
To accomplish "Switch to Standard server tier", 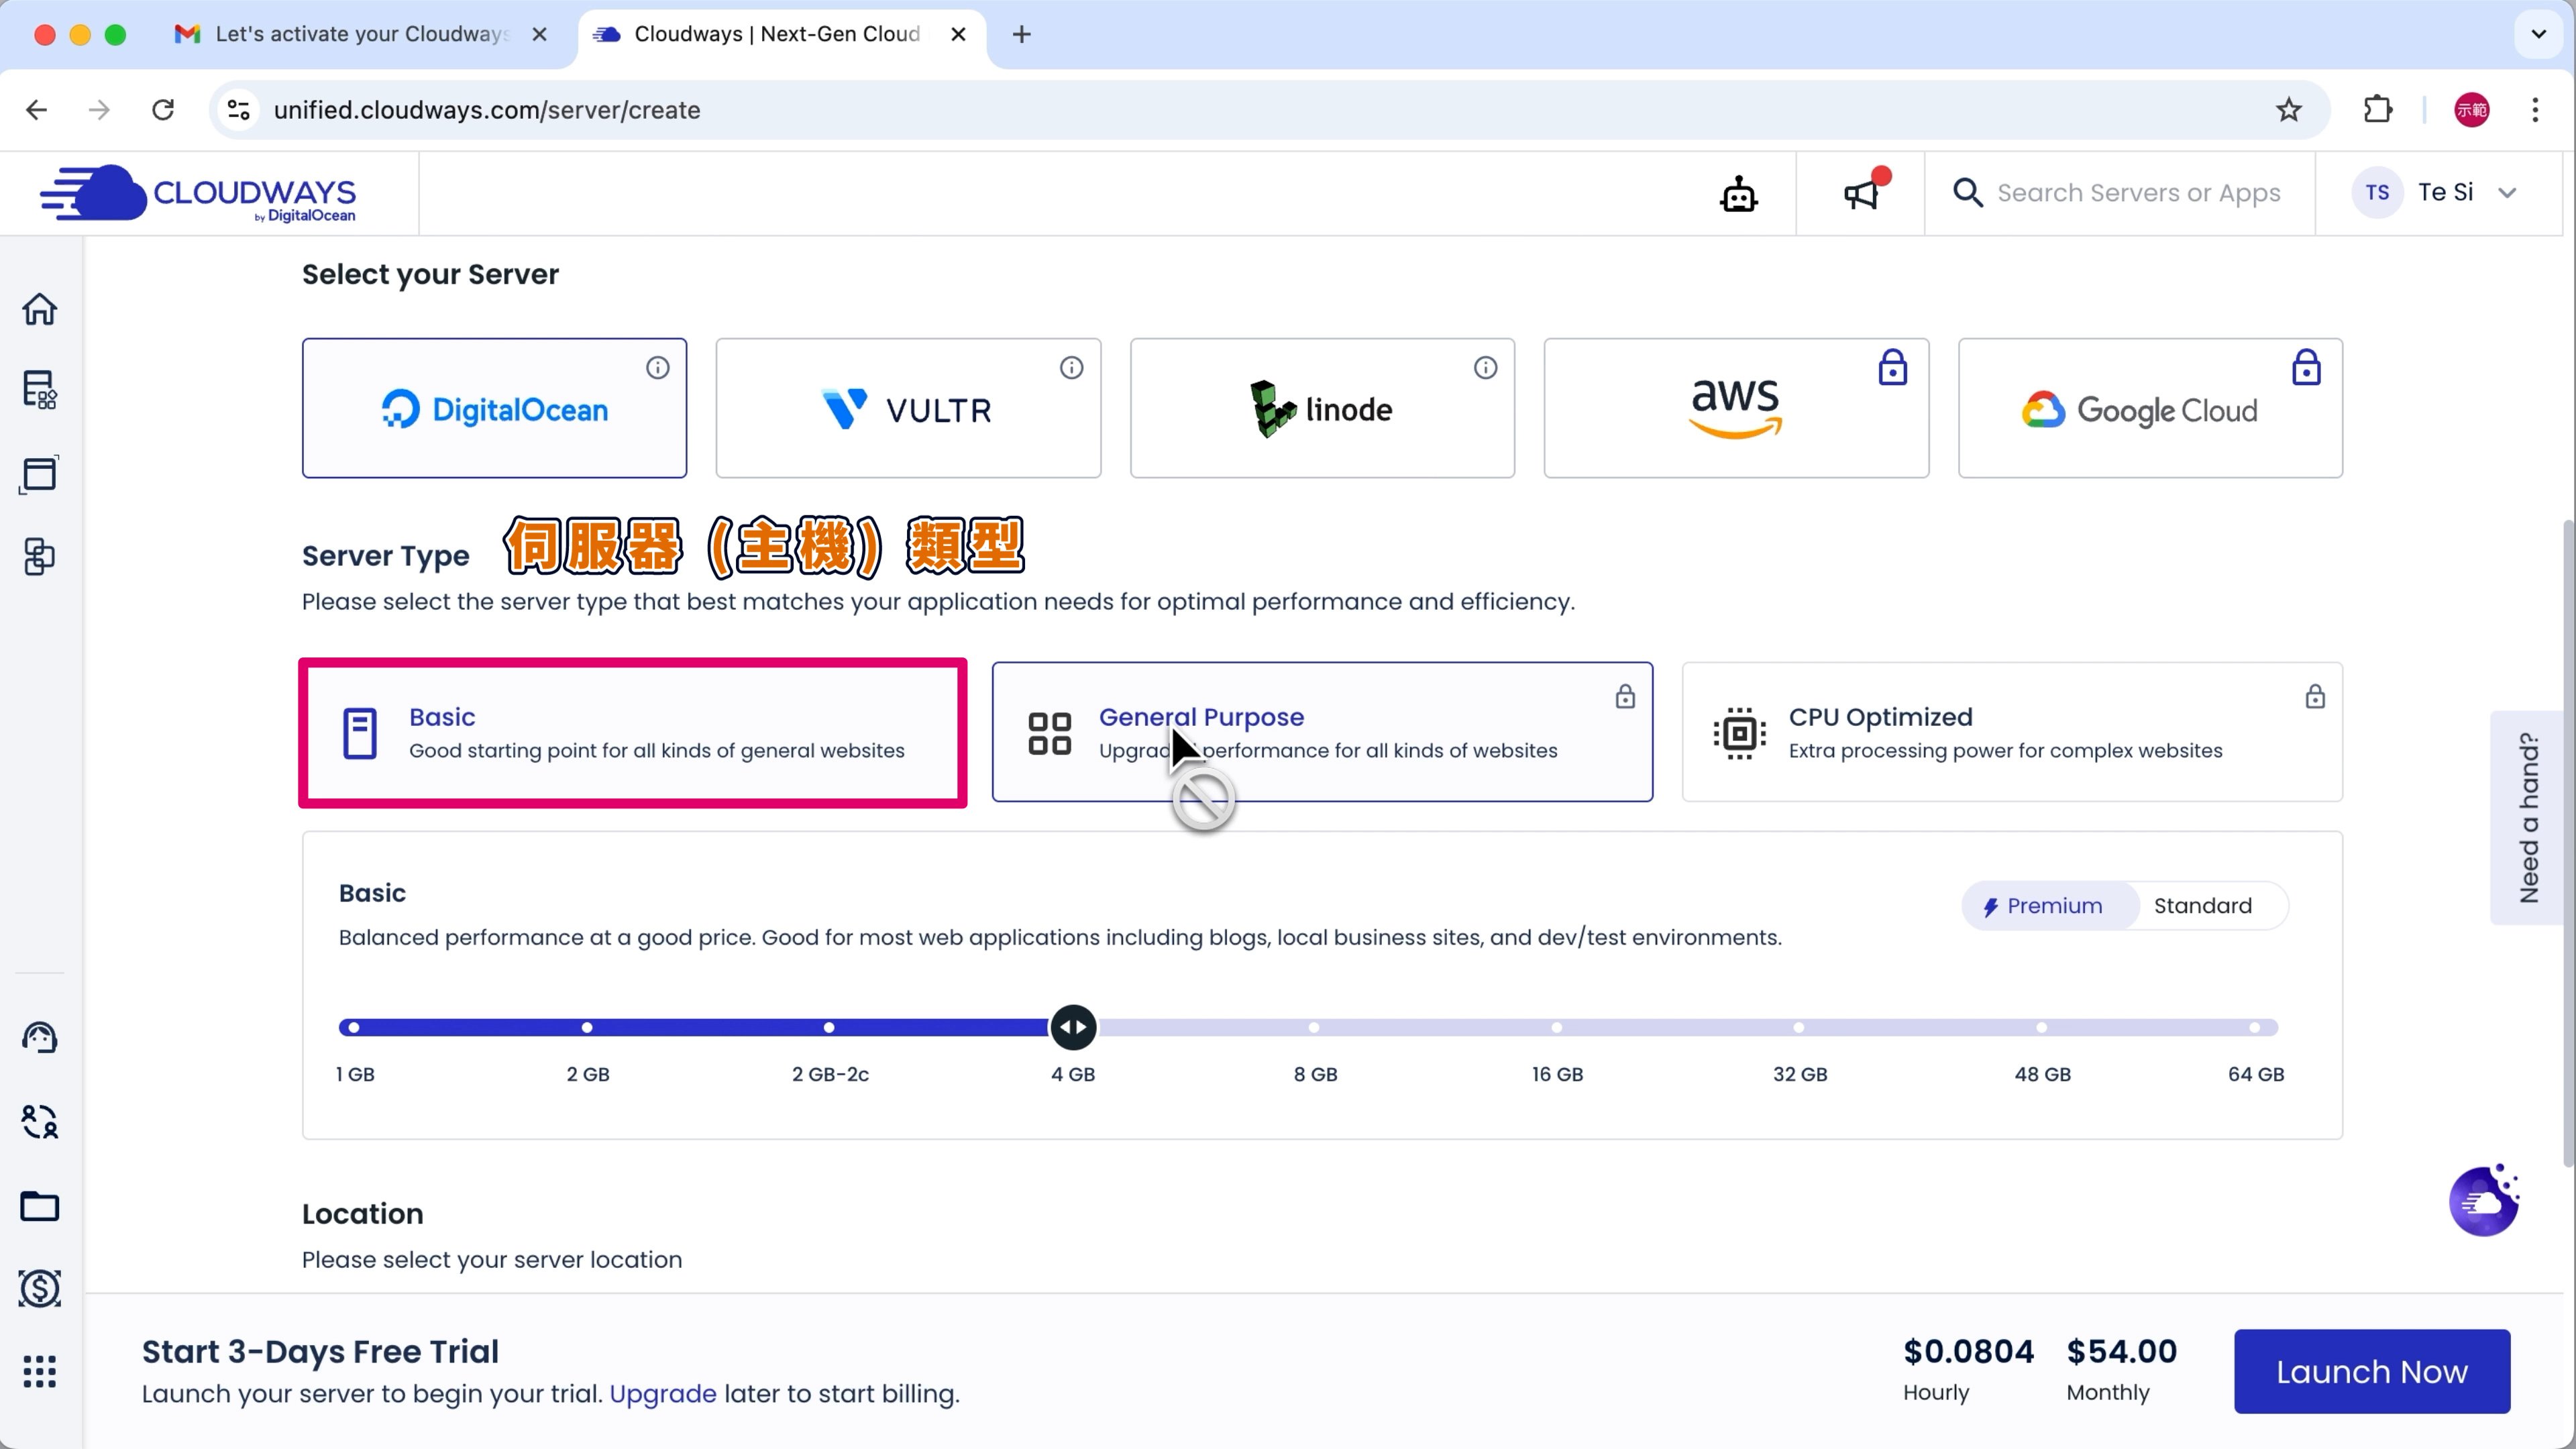I will click(x=2202, y=906).
